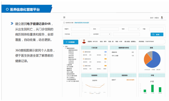169x101 pixels.
Task: Click clock icon beside 2018-11-02
Action: (x=83, y=66)
